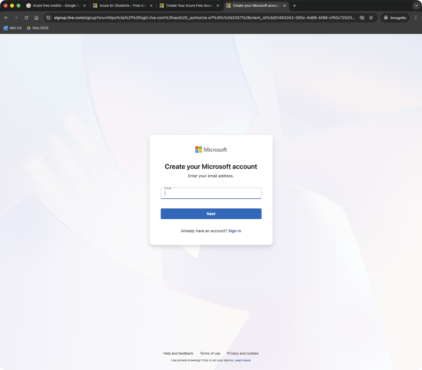Reload the current page
422x370 pixels.
(x=26, y=18)
